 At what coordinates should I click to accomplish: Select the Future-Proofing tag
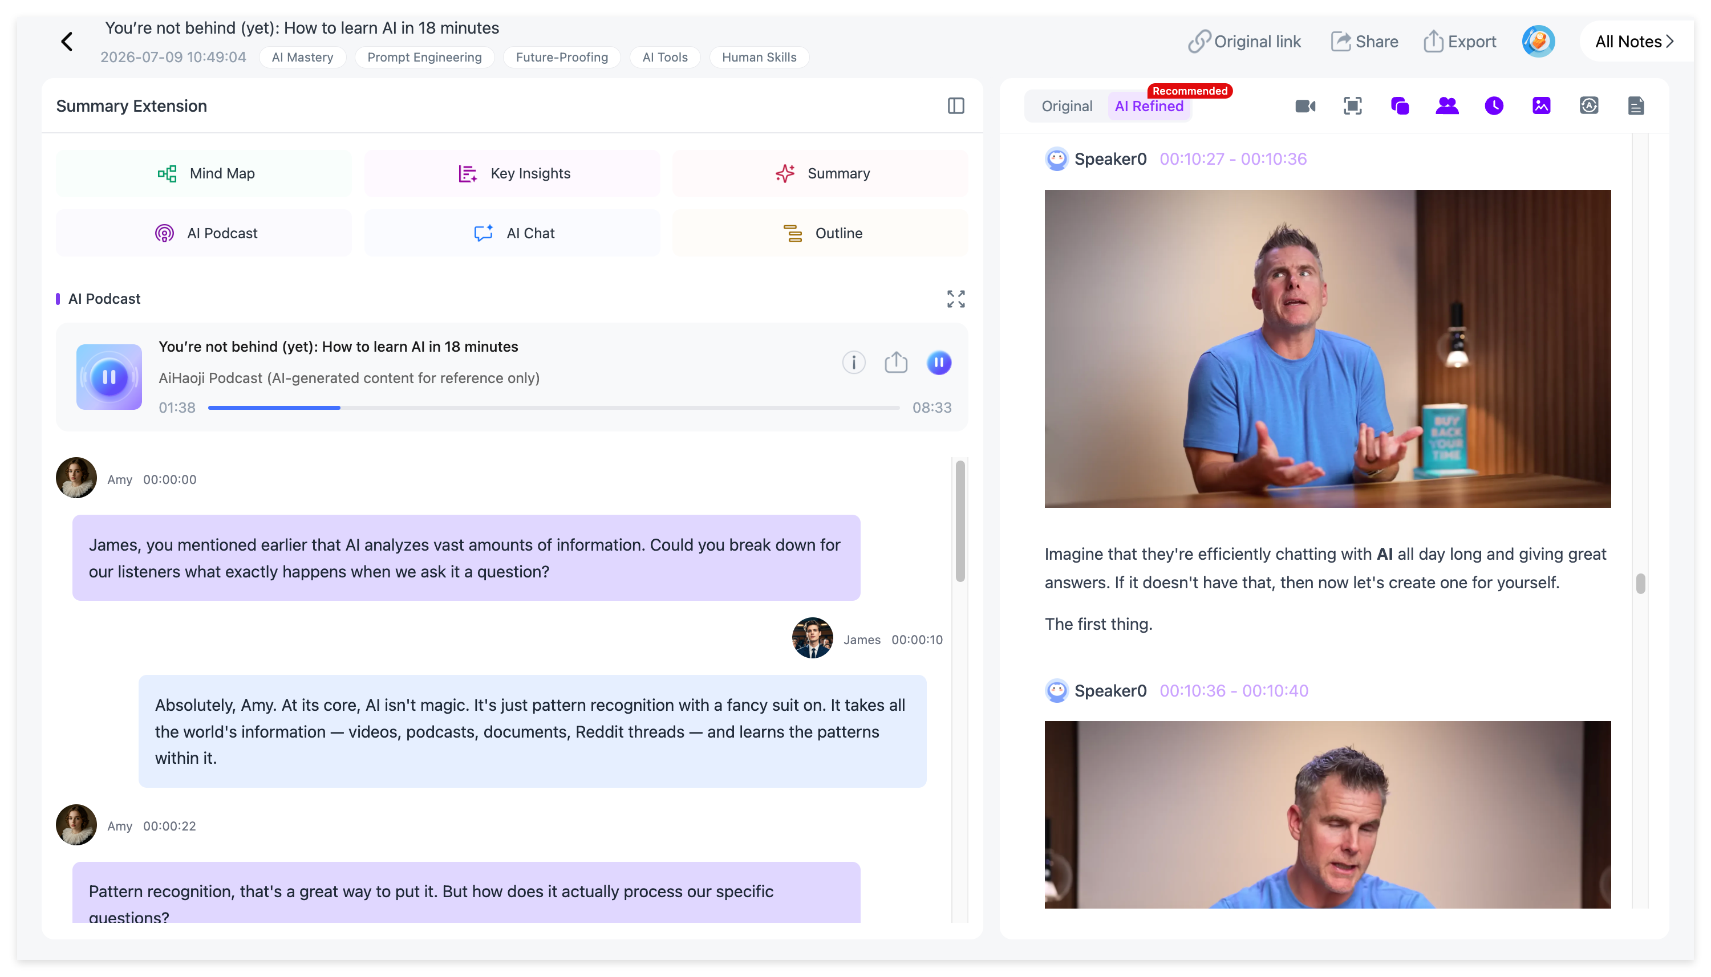pos(562,58)
